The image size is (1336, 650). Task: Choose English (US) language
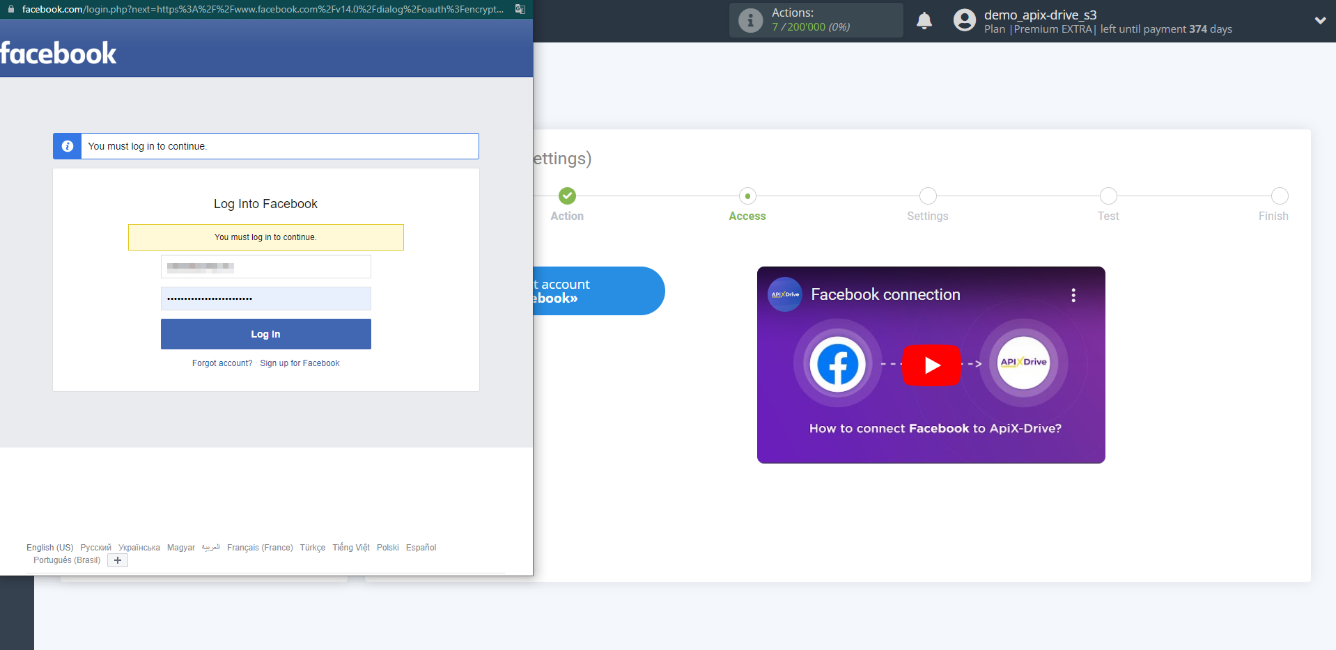pos(50,548)
